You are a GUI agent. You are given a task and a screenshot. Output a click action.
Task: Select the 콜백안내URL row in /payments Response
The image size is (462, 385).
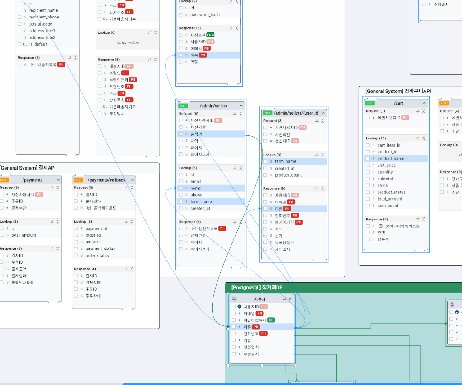31,283
